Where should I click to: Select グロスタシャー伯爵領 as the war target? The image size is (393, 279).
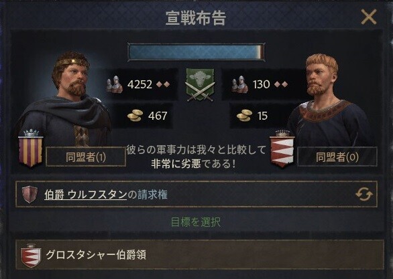[199, 255]
